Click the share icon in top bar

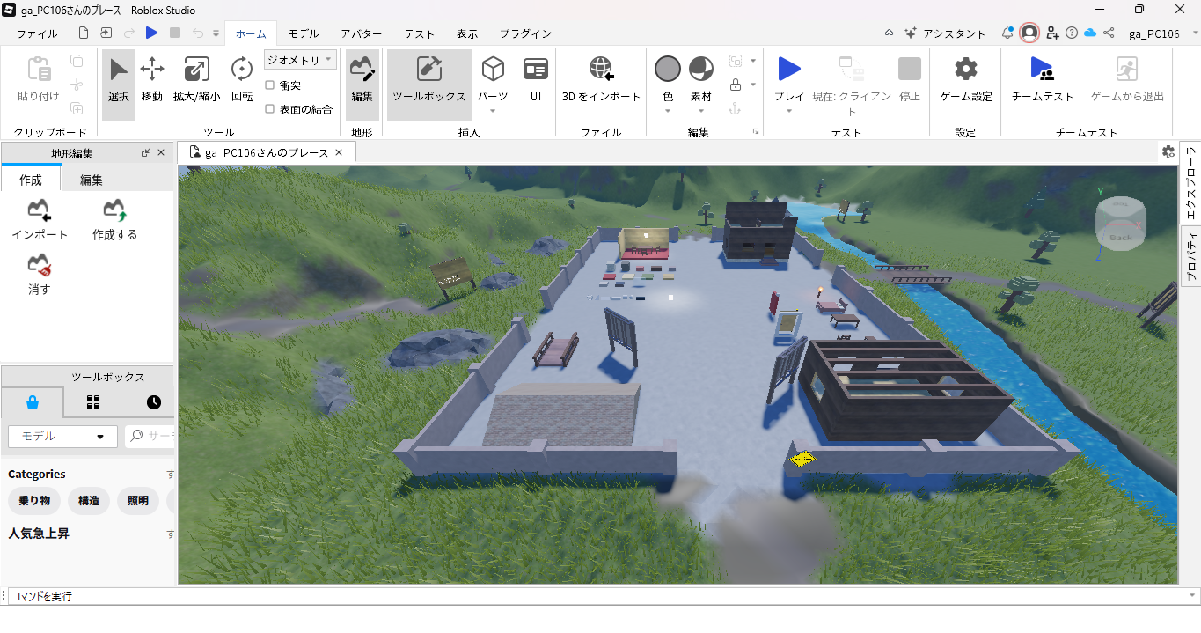(1109, 33)
